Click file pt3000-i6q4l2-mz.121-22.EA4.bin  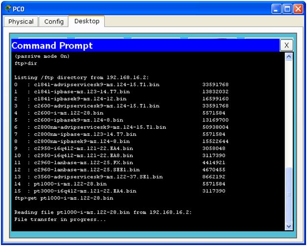pos(85,191)
